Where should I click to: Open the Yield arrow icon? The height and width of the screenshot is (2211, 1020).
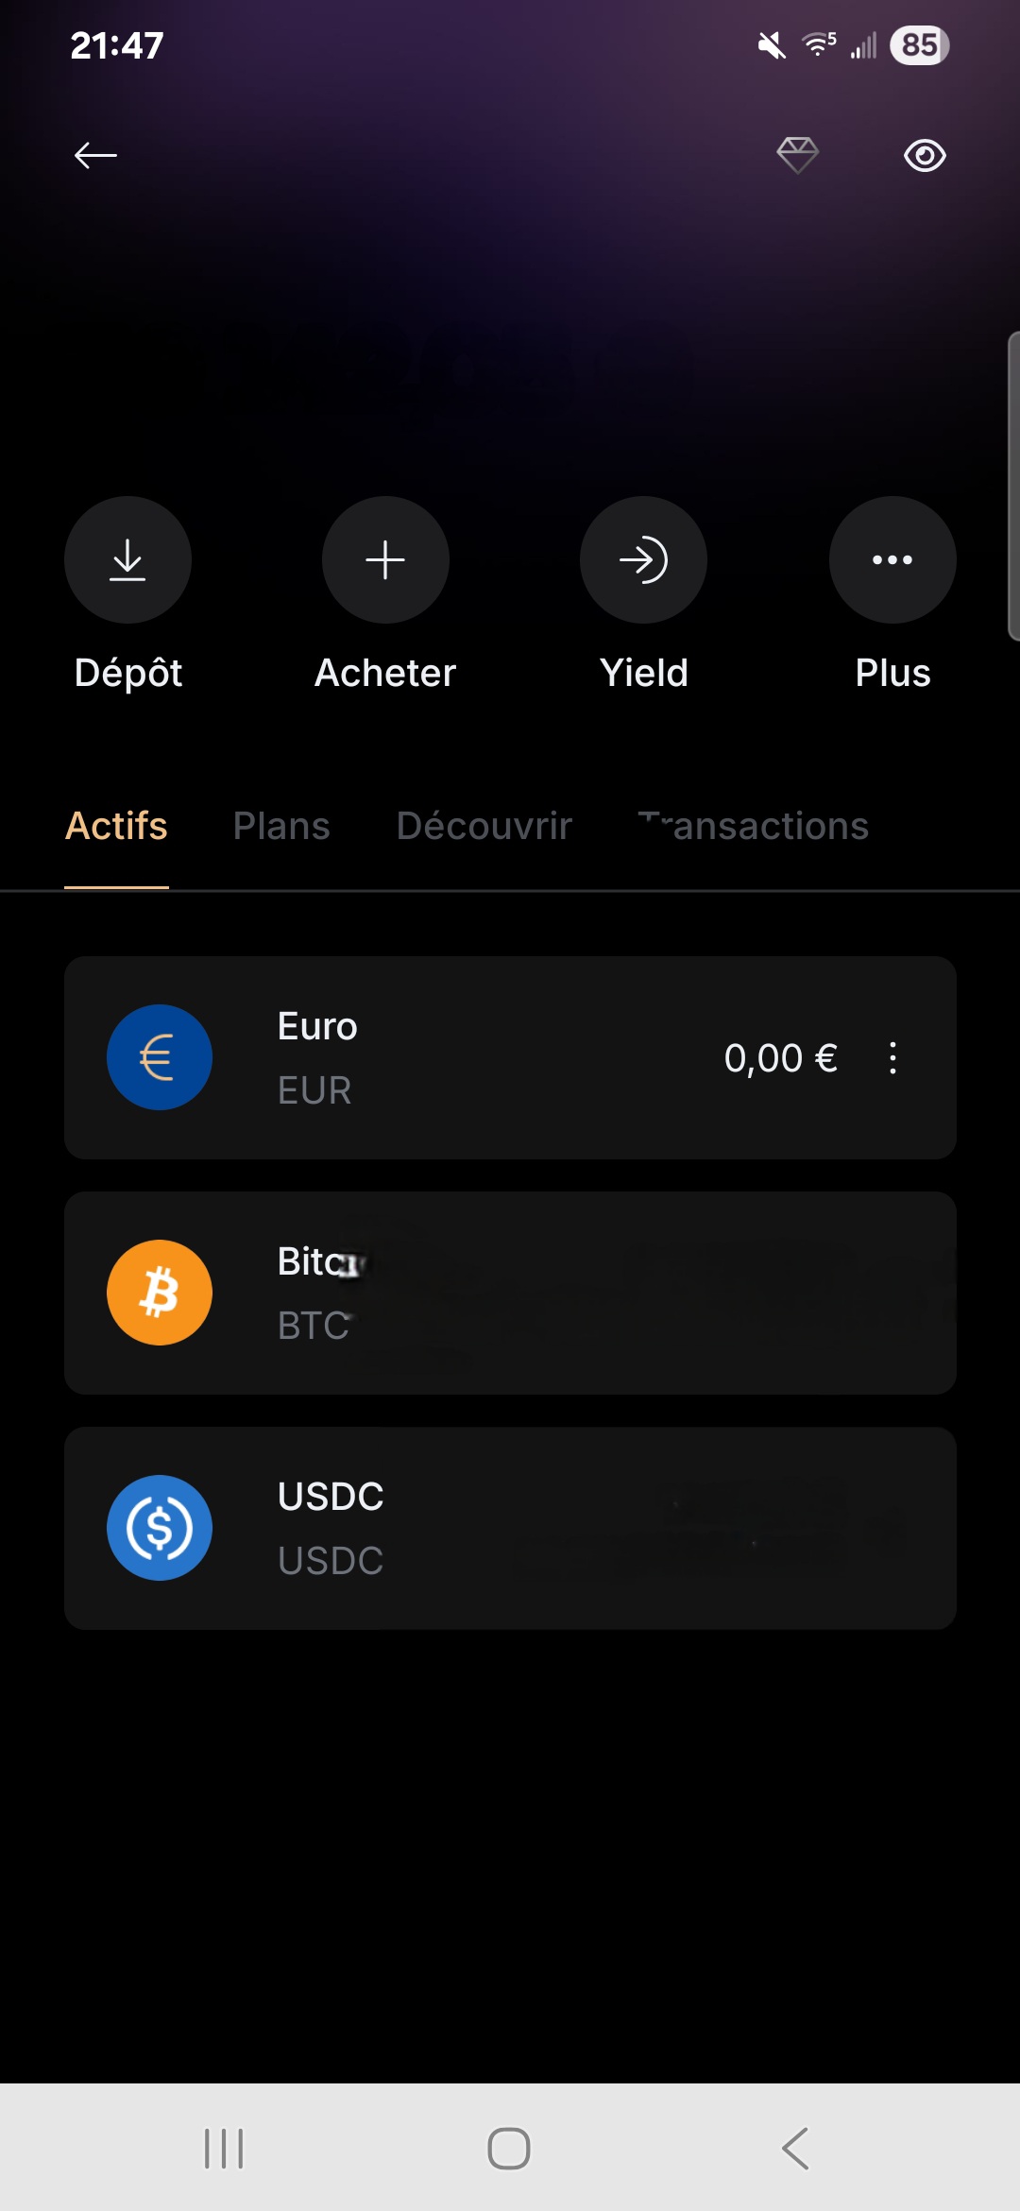tap(643, 559)
